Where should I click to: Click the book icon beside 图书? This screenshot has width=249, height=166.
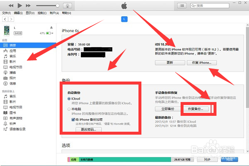point(5,112)
